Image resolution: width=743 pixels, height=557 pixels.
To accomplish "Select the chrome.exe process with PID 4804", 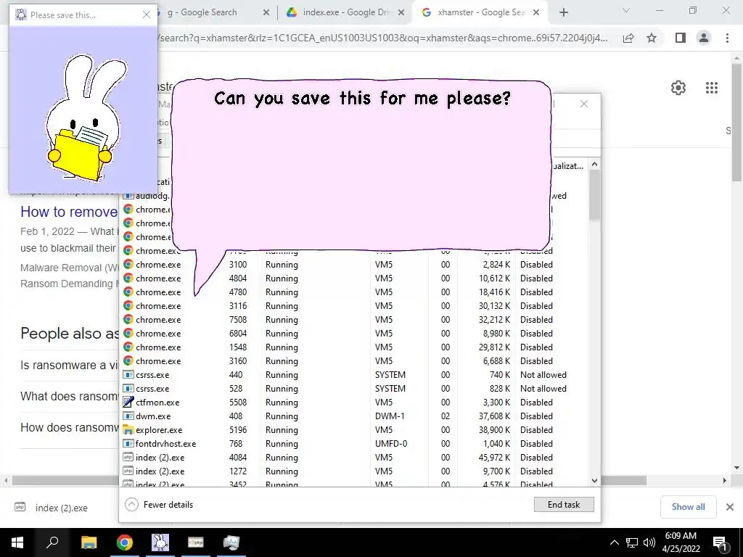I will pos(354,278).
